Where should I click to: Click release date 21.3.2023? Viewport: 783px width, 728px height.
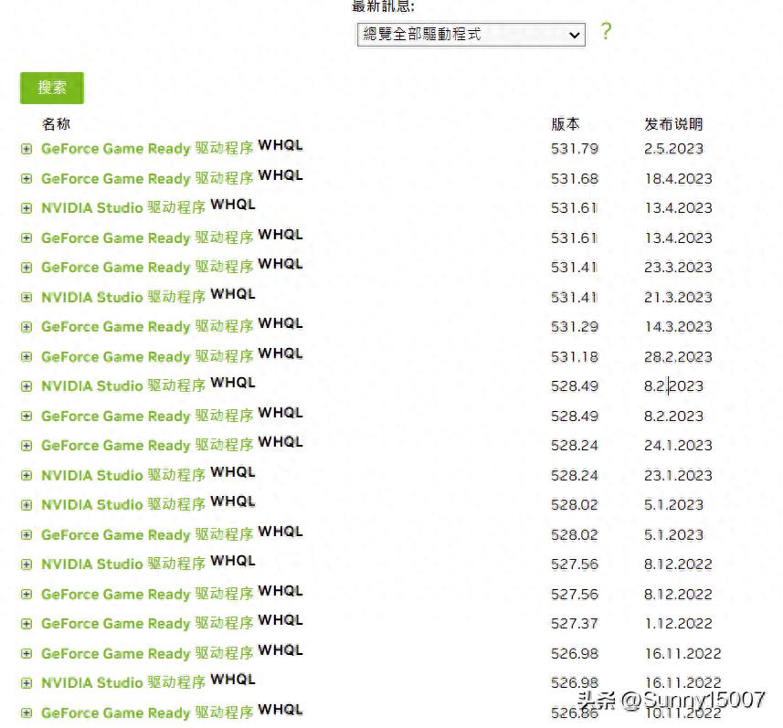678,298
